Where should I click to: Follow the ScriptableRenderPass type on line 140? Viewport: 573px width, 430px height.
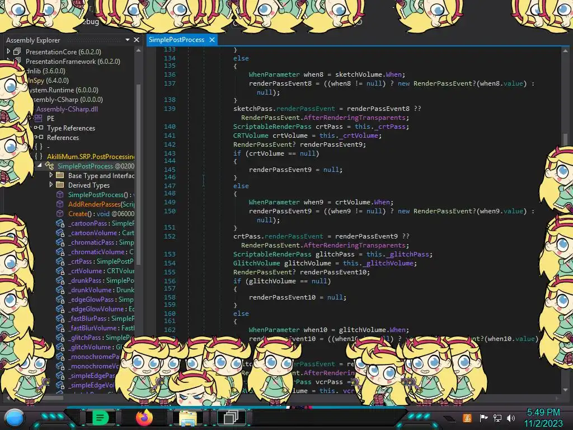273,126
